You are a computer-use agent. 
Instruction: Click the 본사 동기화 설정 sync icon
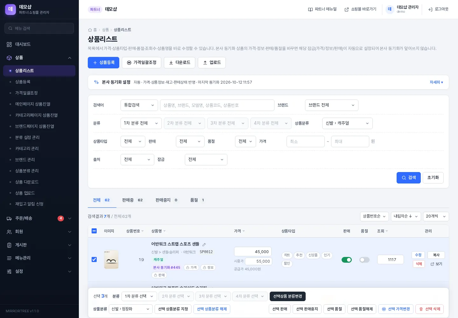(x=96, y=82)
